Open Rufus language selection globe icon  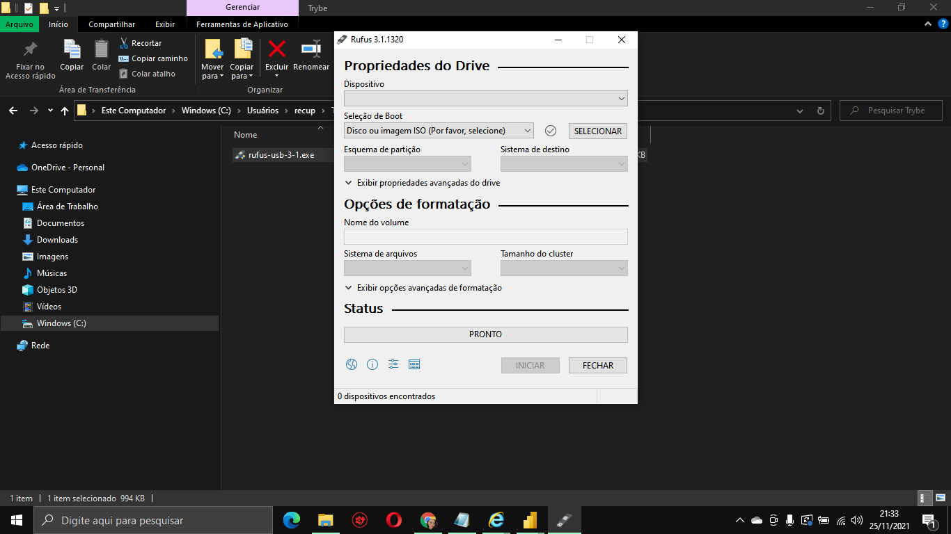pyautogui.click(x=352, y=364)
